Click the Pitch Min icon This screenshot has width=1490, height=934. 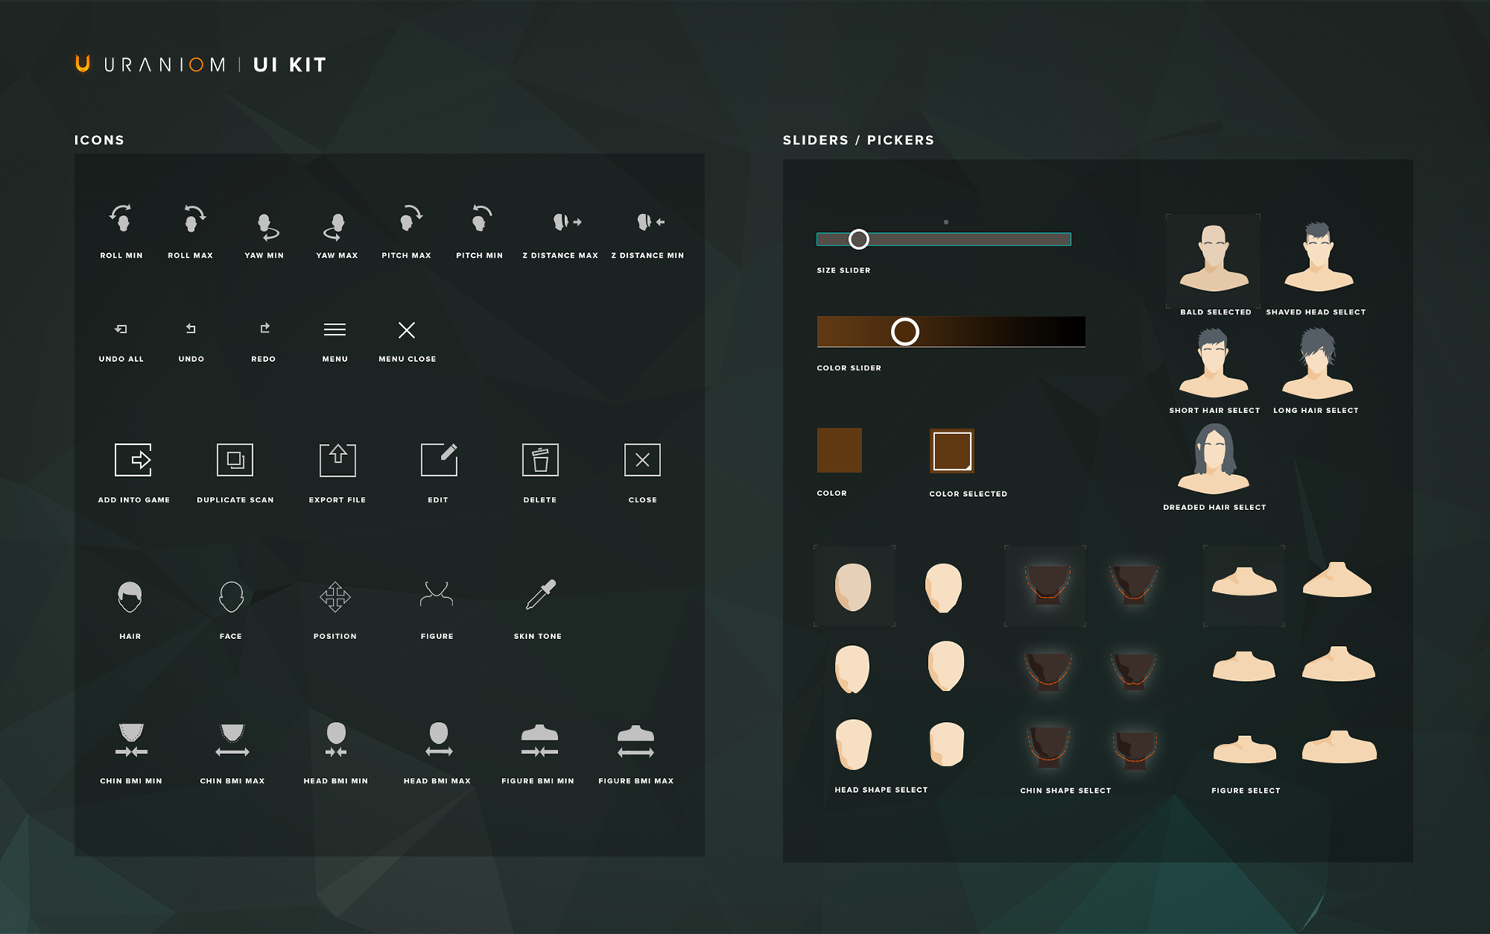point(480,218)
